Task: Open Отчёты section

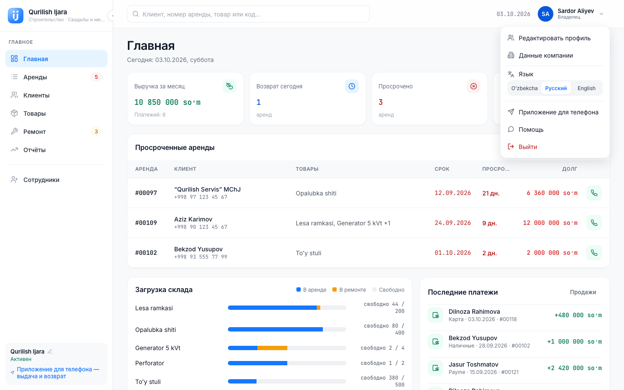Action: coord(56,149)
